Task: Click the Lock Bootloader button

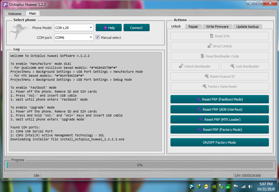Action: point(245,66)
